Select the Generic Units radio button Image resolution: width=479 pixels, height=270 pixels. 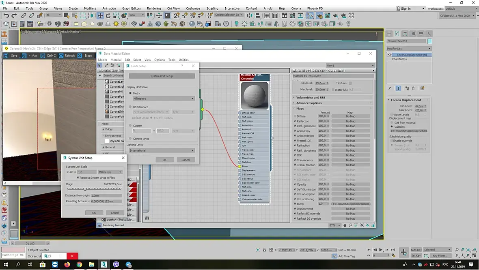click(130, 139)
